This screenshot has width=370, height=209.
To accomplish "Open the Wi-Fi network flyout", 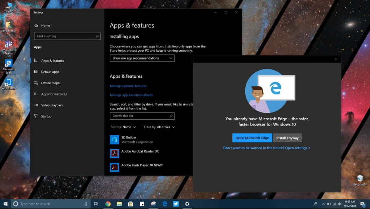I will (x=335, y=204).
